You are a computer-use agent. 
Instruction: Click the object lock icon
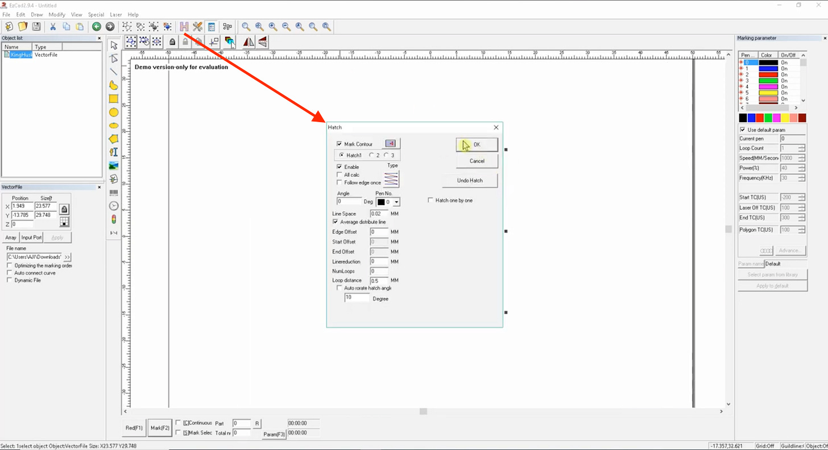[x=172, y=41]
